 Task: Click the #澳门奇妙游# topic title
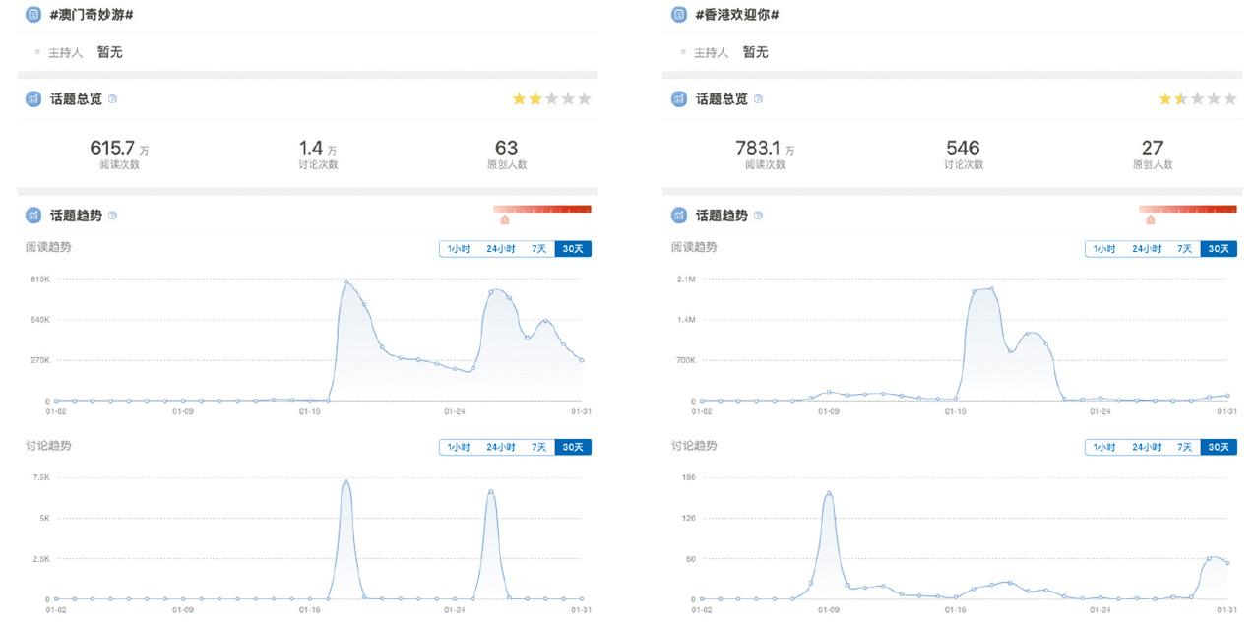tap(91, 15)
